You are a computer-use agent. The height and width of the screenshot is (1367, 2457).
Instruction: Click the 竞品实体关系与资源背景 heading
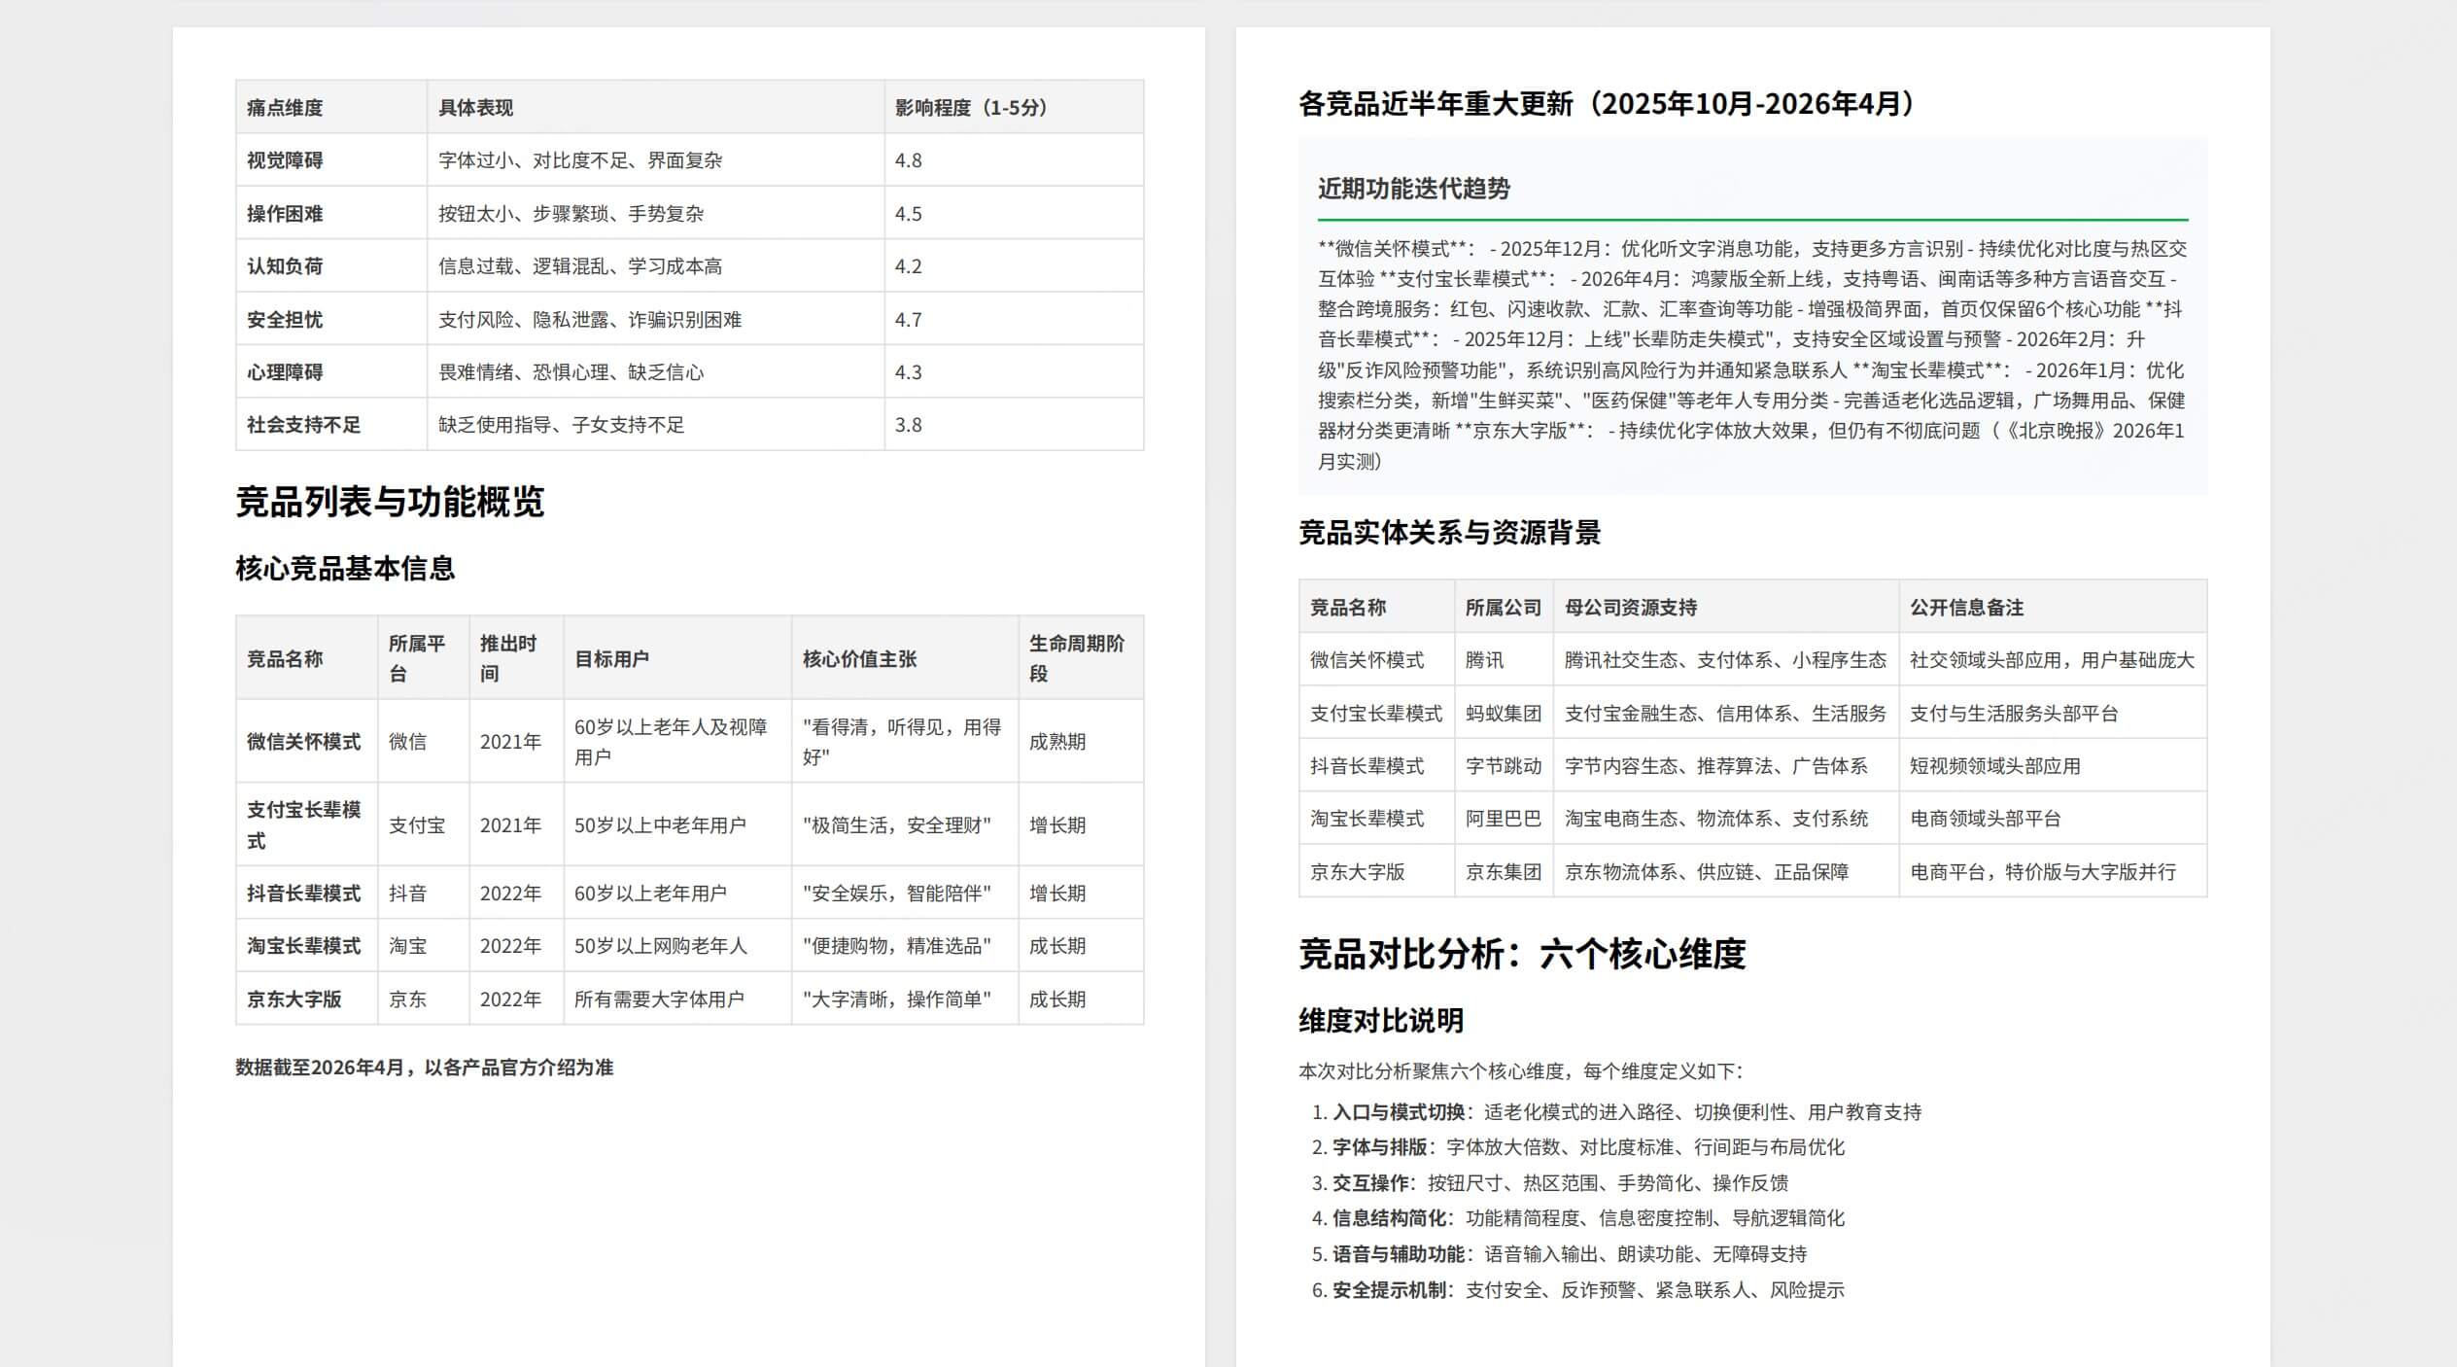point(1449,533)
